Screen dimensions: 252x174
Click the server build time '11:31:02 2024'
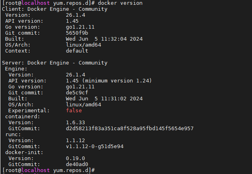point(122,98)
